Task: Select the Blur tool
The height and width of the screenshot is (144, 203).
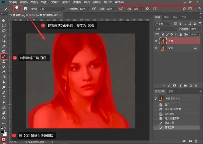Action: point(4,82)
